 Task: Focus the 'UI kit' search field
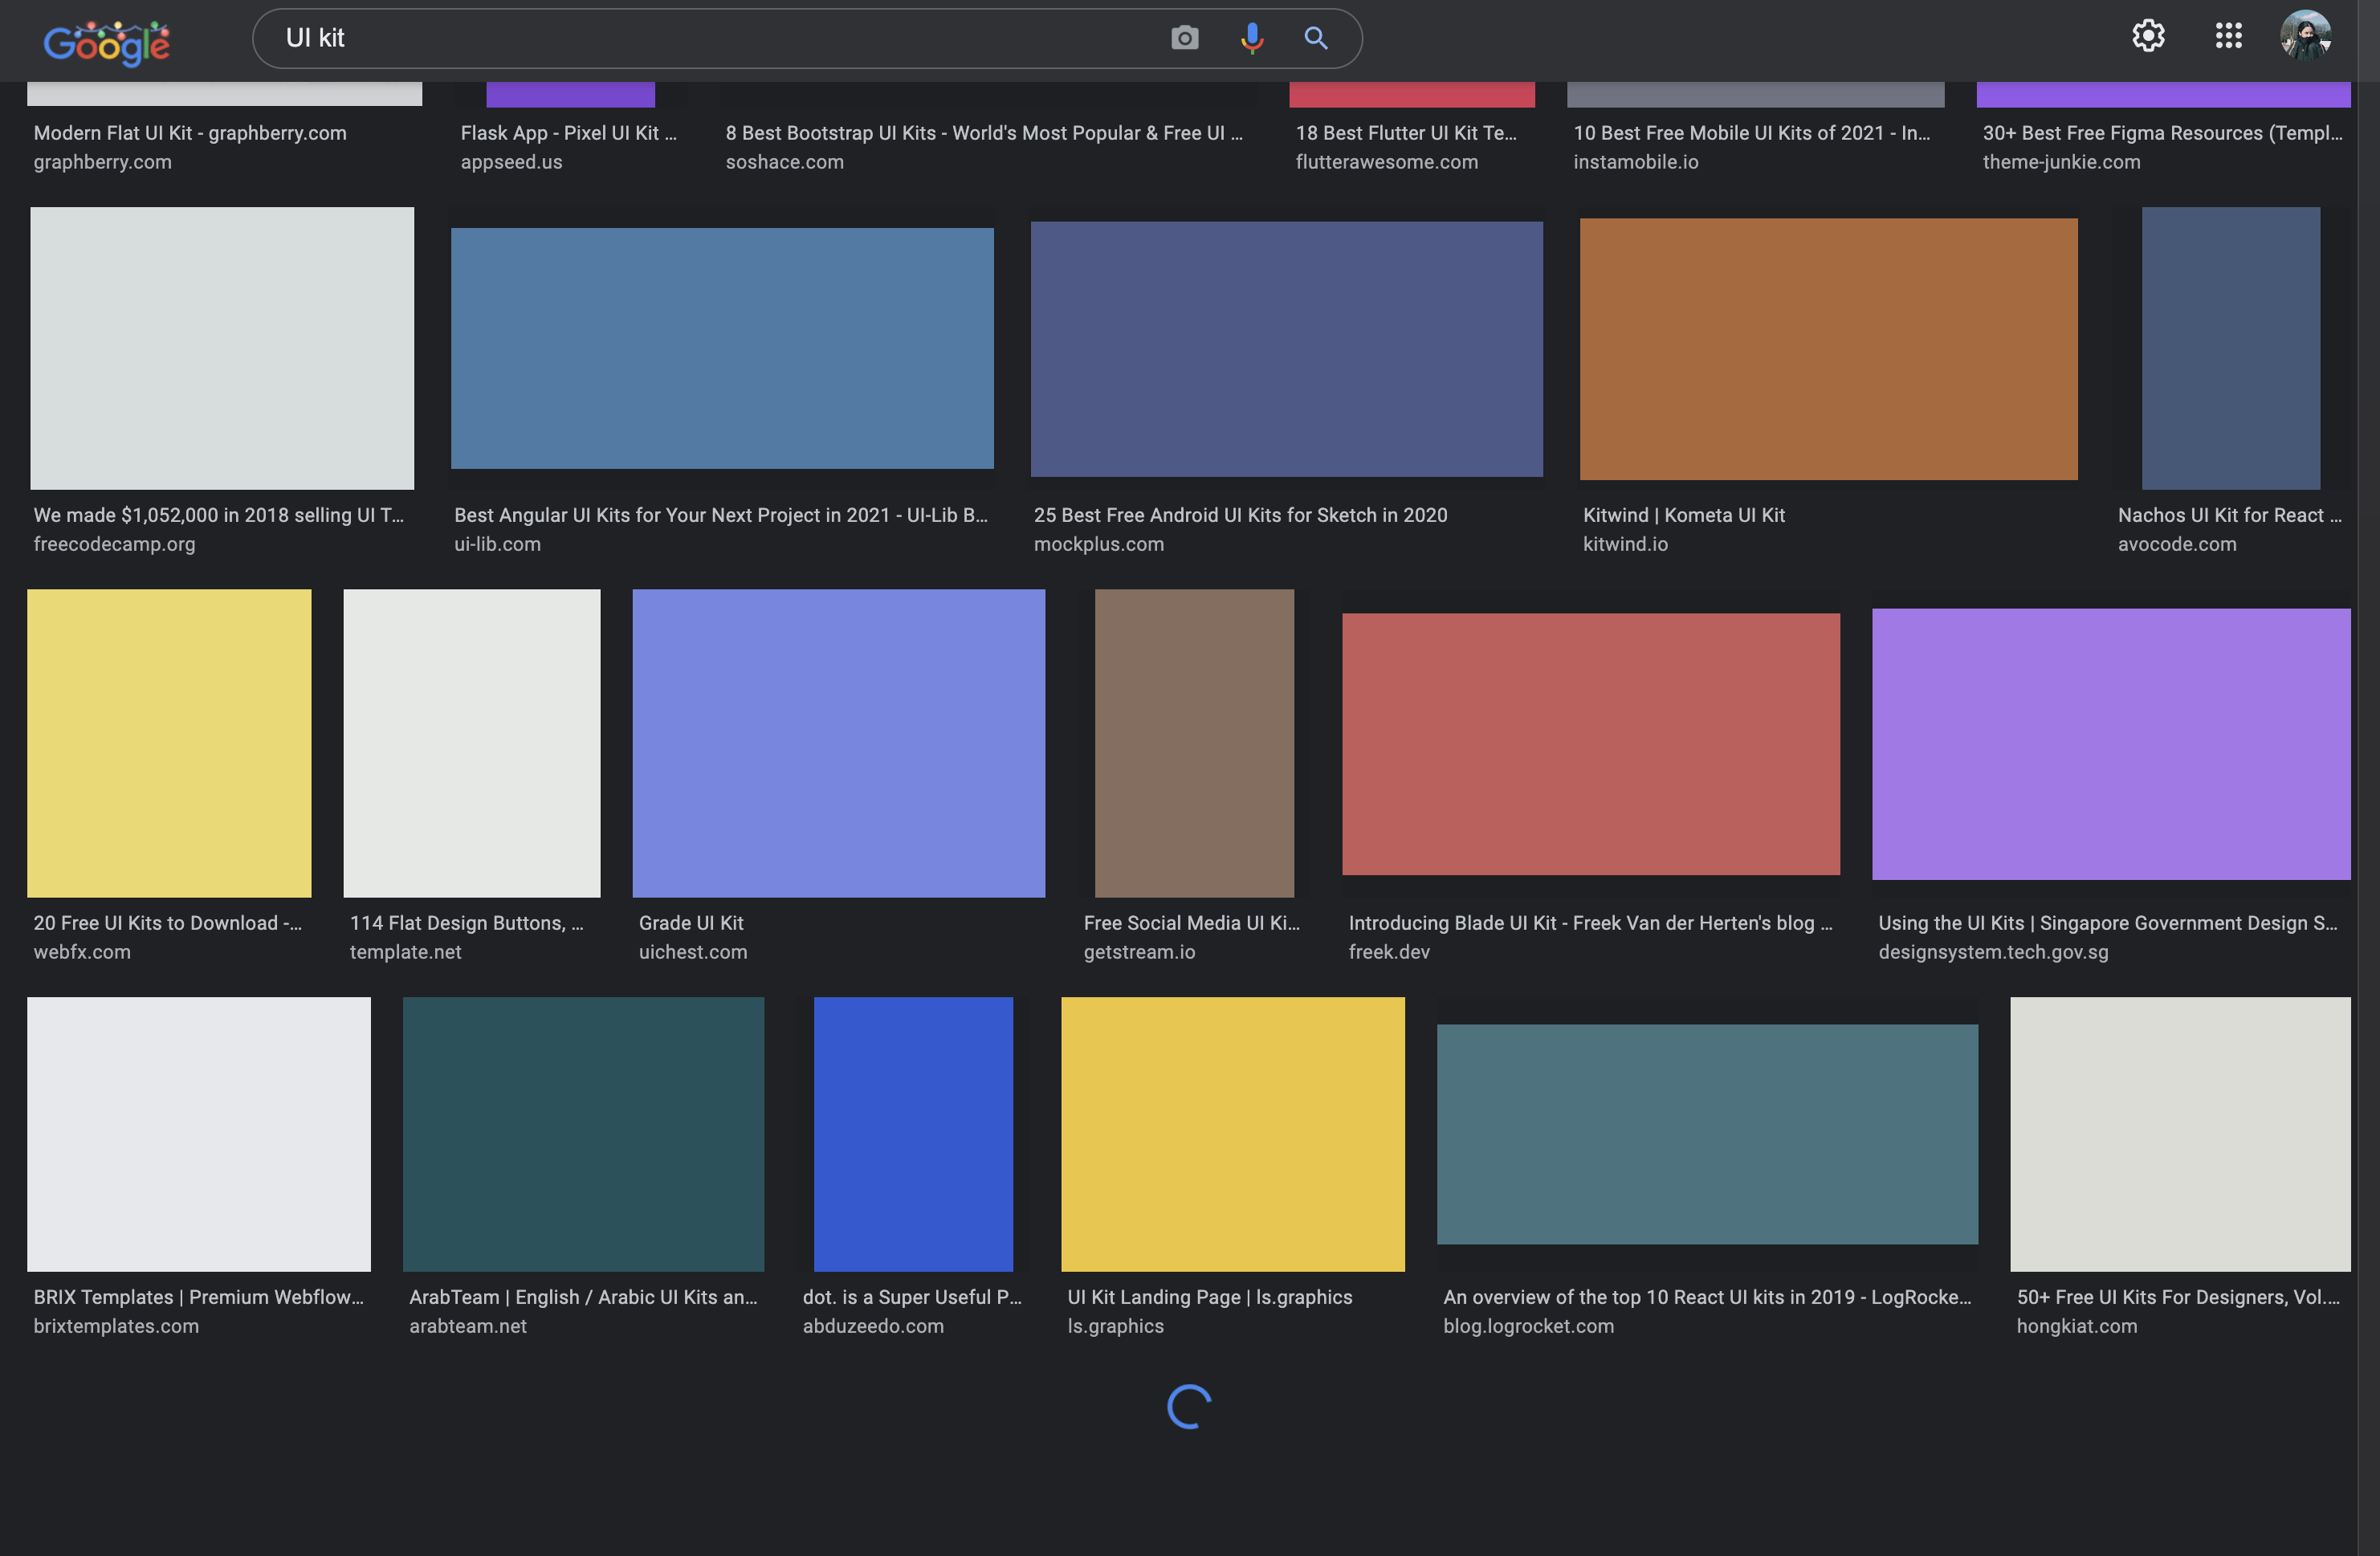(x=700, y=38)
